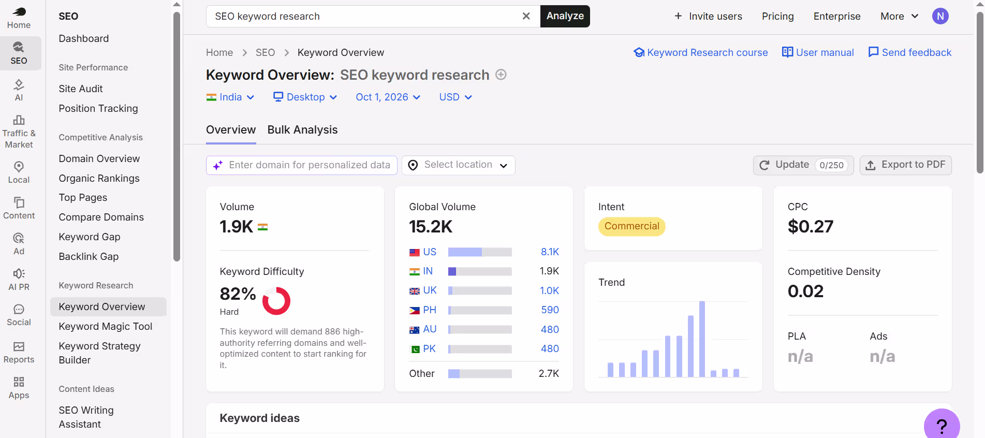The width and height of the screenshot is (985, 438).
Task: Open the SEO section icon
Action: pyautogui.click(x=19, y=53)
